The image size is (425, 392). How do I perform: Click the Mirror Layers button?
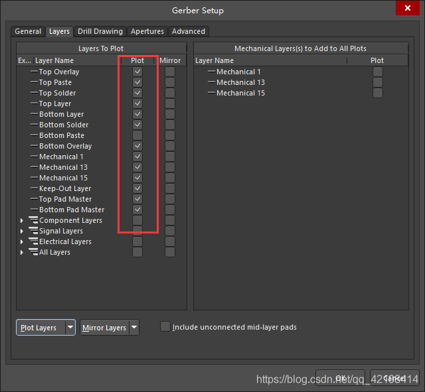pyautogui.click(x=105, y=328)
